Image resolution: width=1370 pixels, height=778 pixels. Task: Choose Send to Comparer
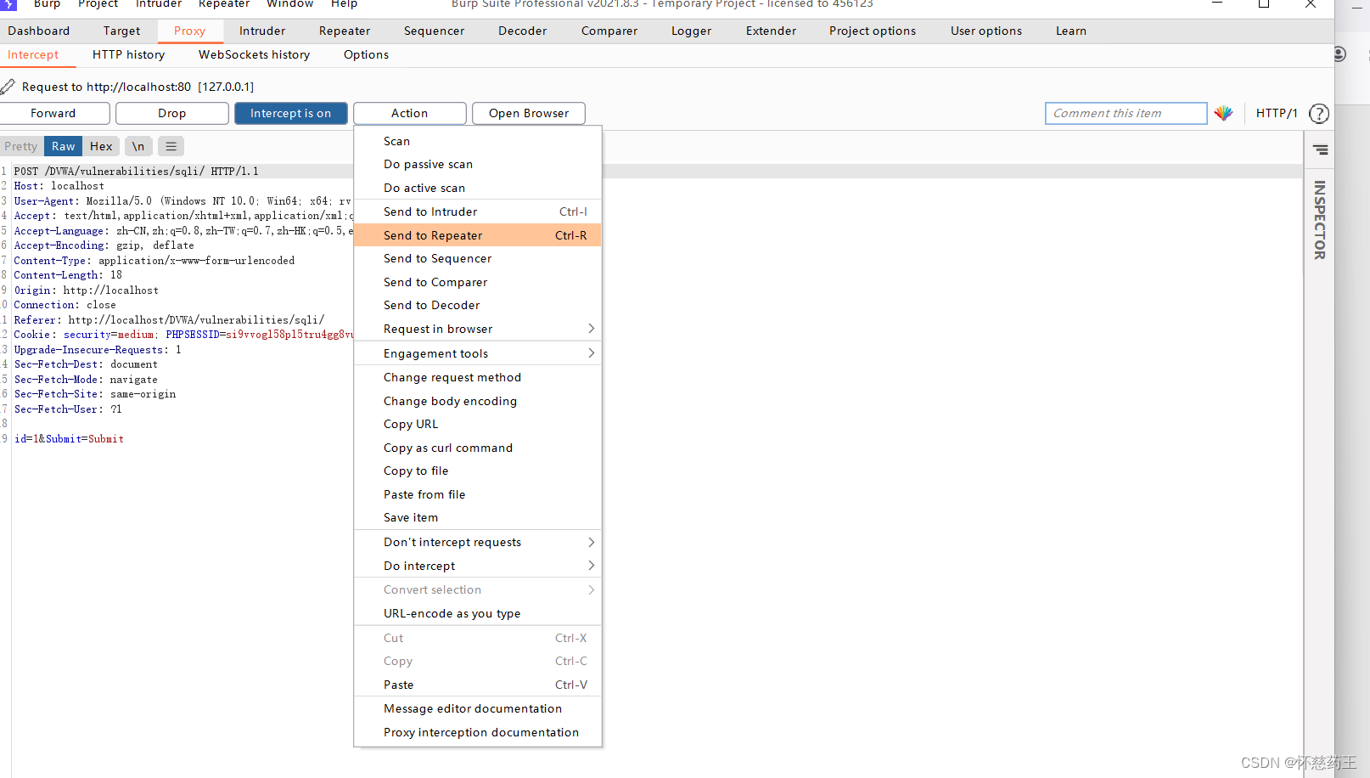477,282
